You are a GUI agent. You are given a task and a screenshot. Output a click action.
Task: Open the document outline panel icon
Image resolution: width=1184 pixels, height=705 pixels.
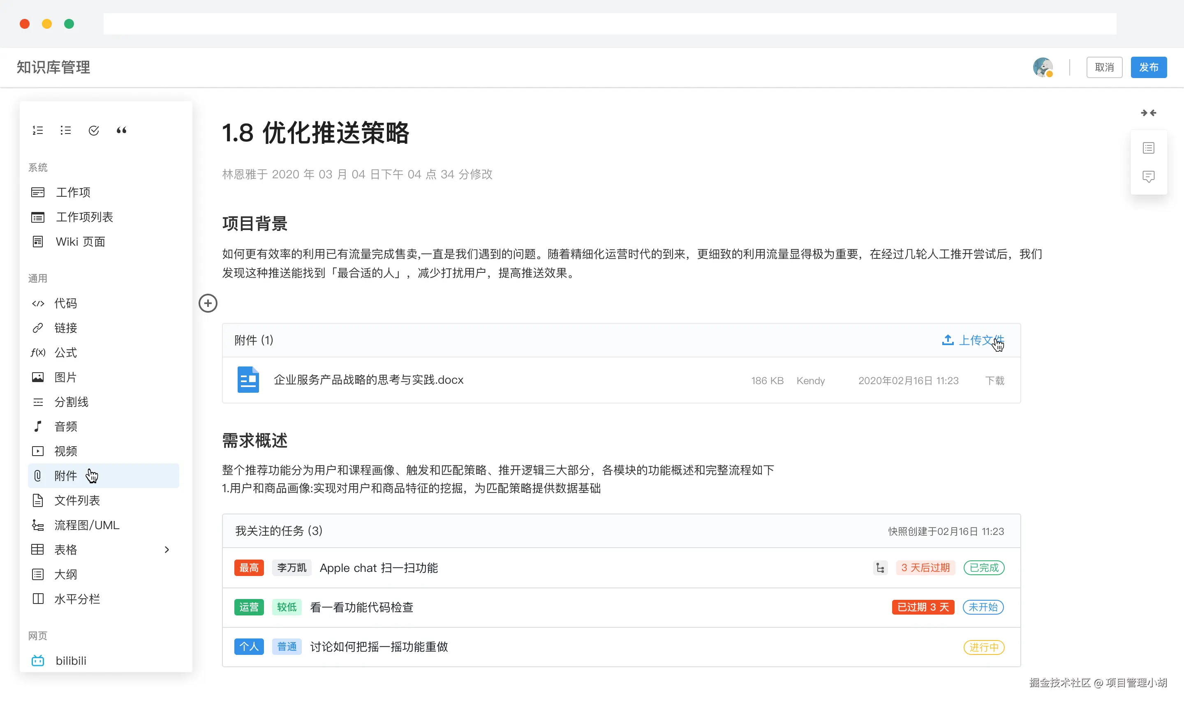(1149, 147)
